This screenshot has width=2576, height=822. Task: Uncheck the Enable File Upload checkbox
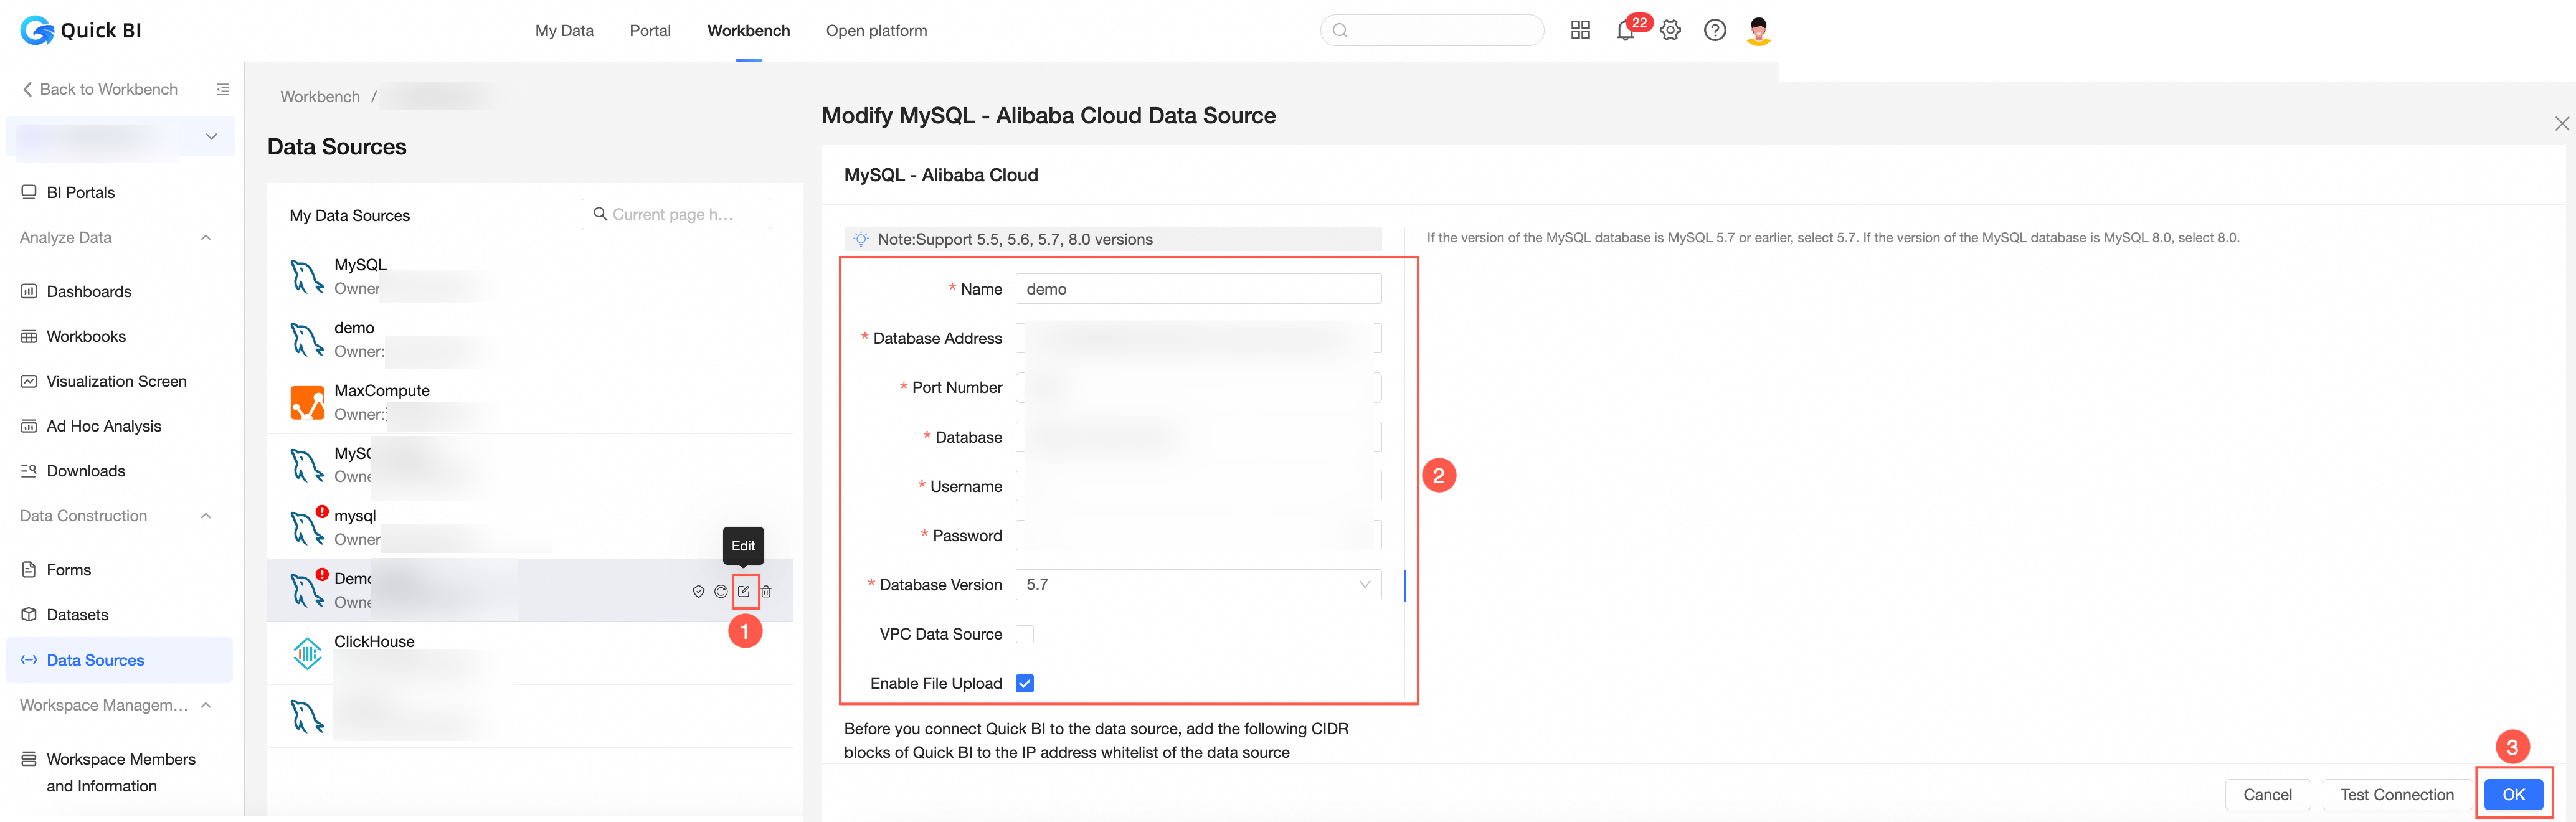(x=1025, y=683)
